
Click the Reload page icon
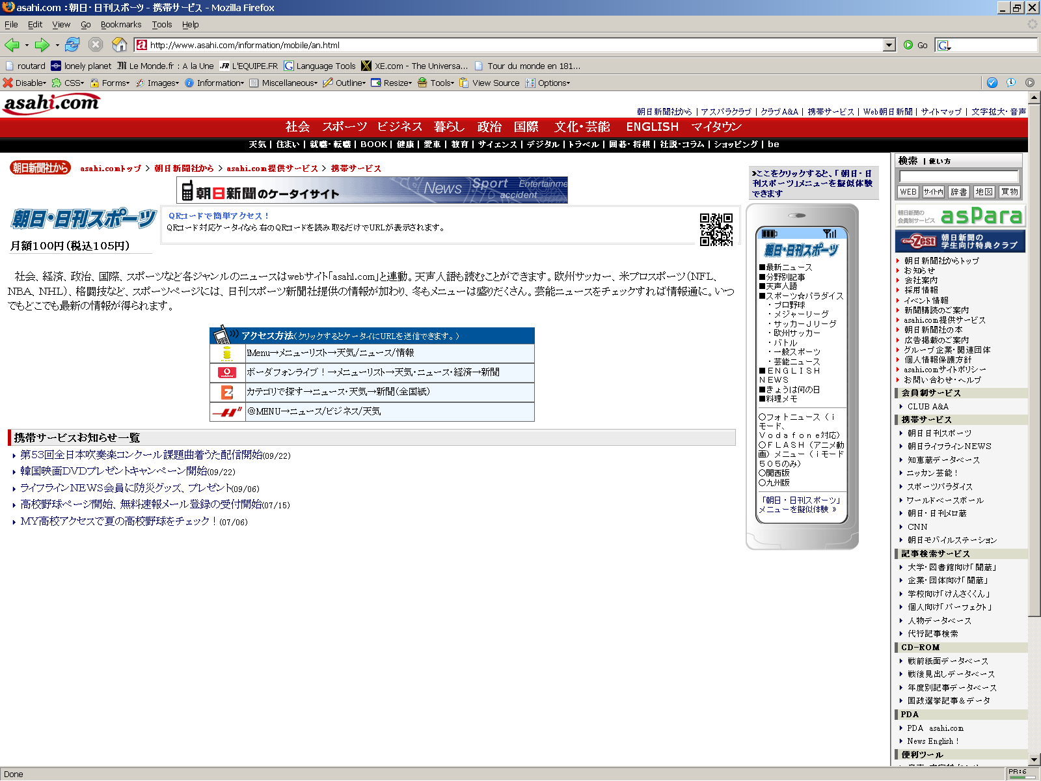point(72,45)
